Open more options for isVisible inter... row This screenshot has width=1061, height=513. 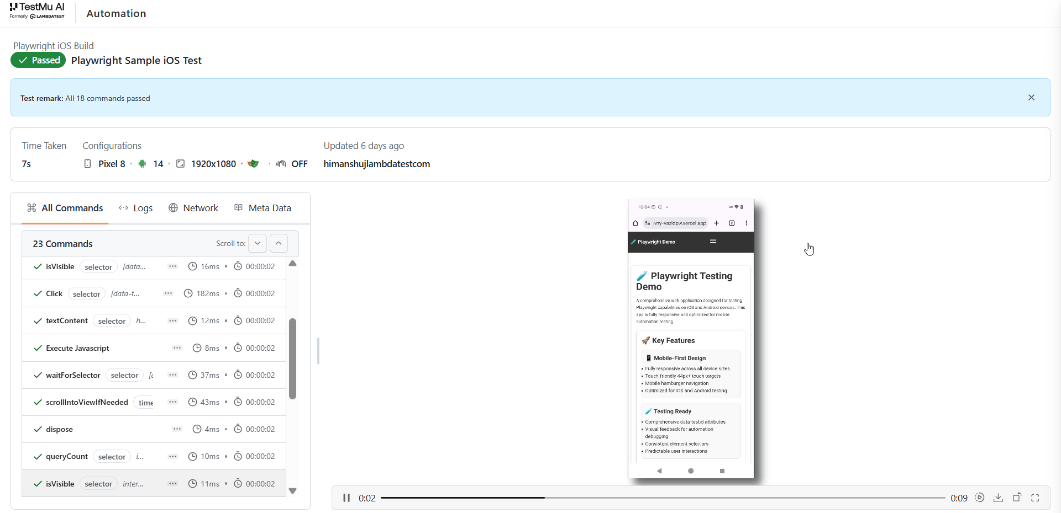pyautogui.click(x=172, y=484)
